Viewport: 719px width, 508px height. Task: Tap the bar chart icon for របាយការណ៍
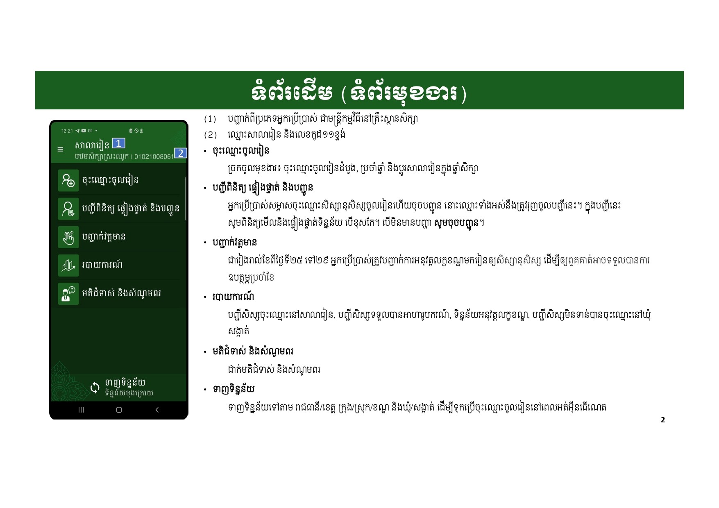coord(68,265)
